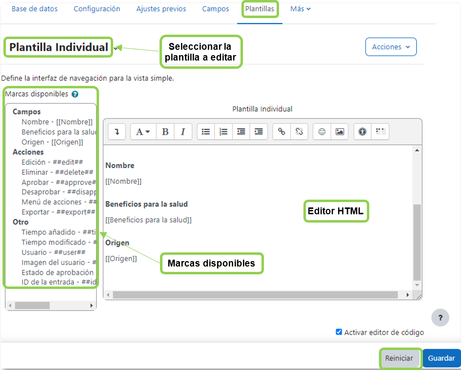Apply italic formatting in the editor
Image resolution: width=461 pixels, height=370 pixels.
pos(183,132)
